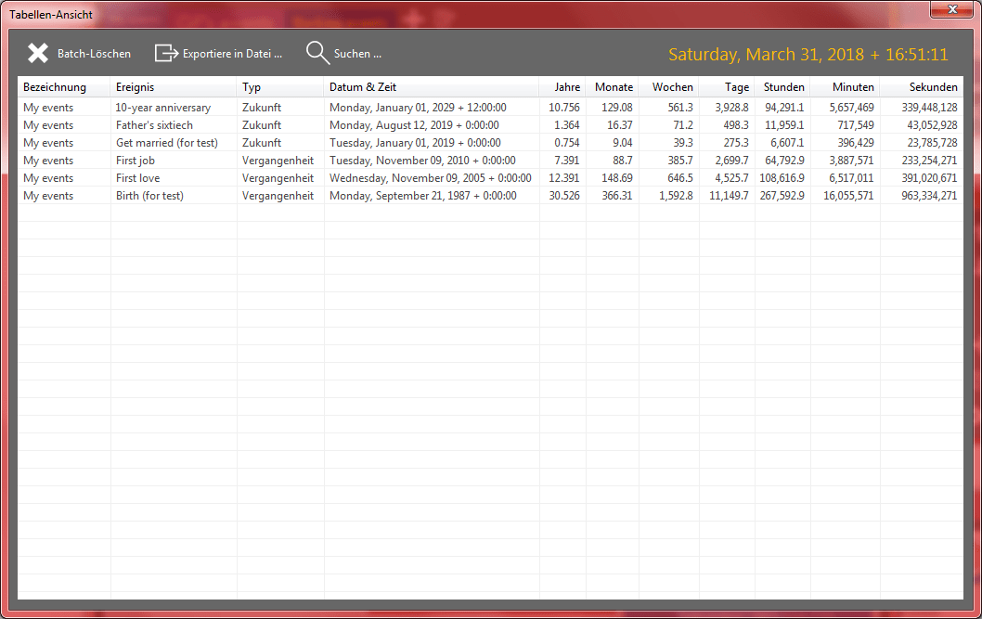
Task: Click Zukunft in the Get married row
Action: tap(262, 143)
